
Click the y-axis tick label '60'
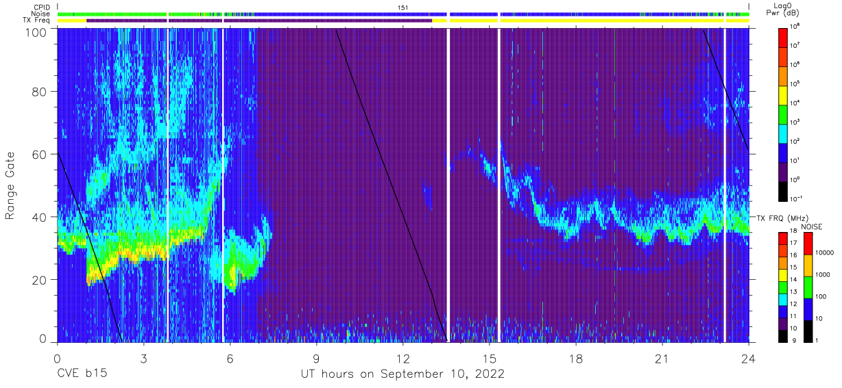tap(39, 155)
